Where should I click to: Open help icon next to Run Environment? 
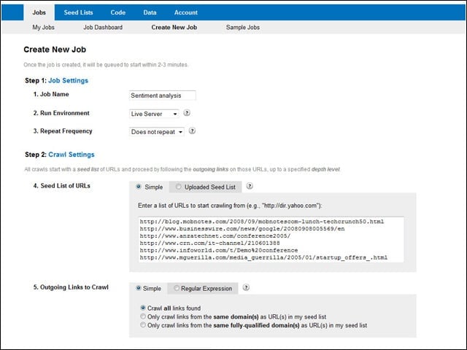point(187,113)
